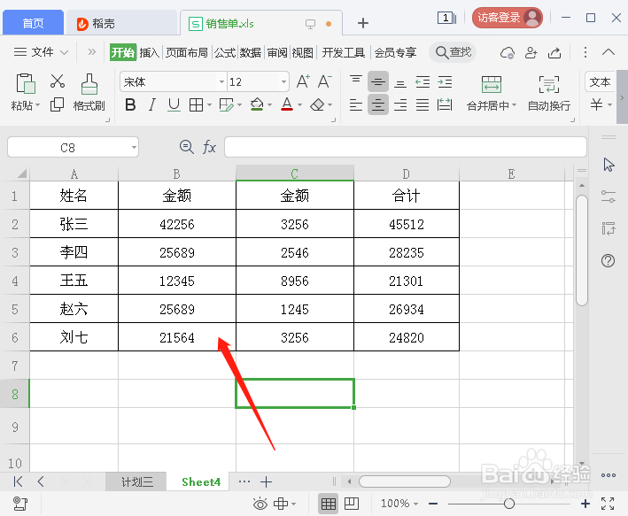The height and width of the screenshot is (516, 628).
Task: Increase indent in ribbon
Action: click(x=445, y=81)
